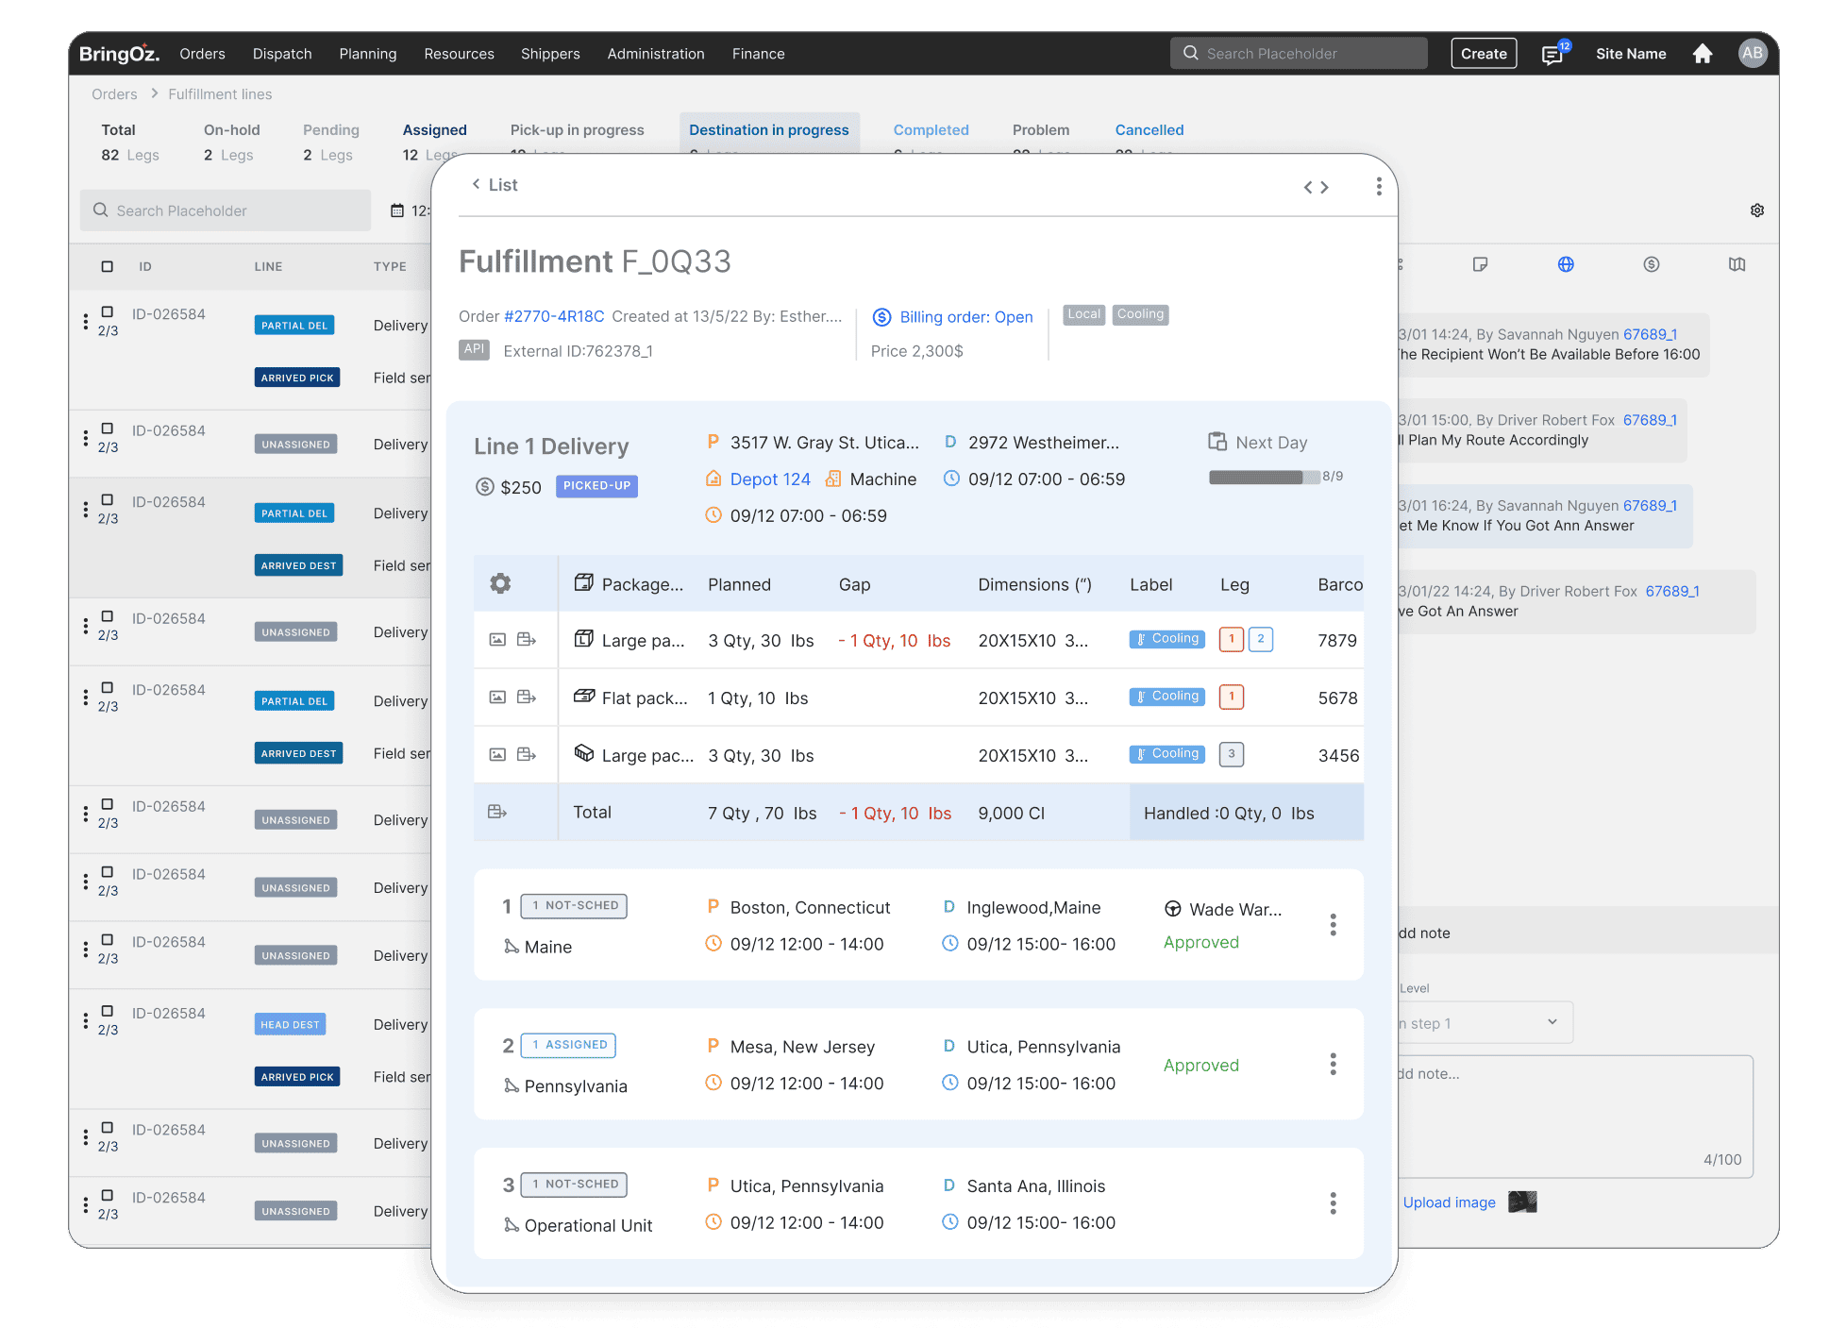The width and height of the screenshot is (1846, 1328).
Task: Toggle the select-all checkbox in table header
Action: (107, 266)
